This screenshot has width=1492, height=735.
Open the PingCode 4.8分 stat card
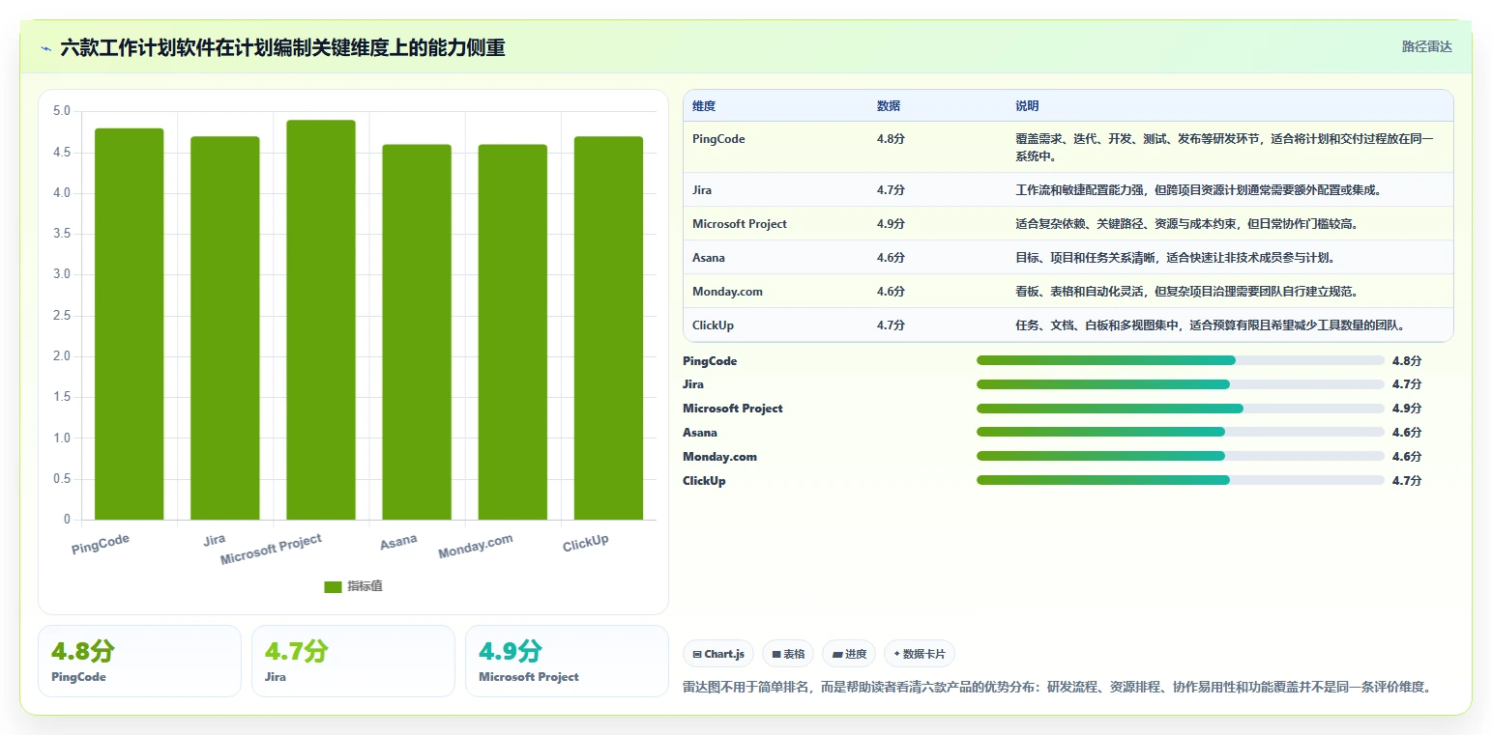coord(139,661)
